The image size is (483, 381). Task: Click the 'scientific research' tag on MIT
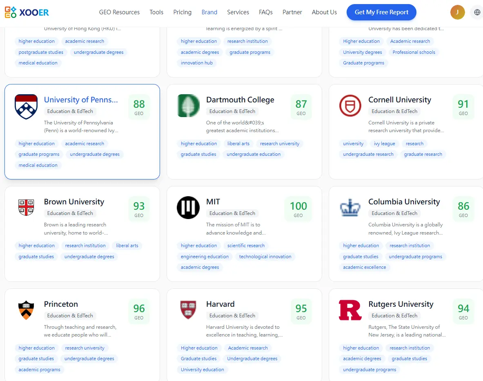point(246,246)
